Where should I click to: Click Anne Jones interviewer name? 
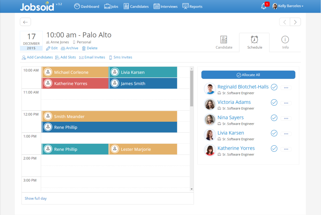(60, 42)
